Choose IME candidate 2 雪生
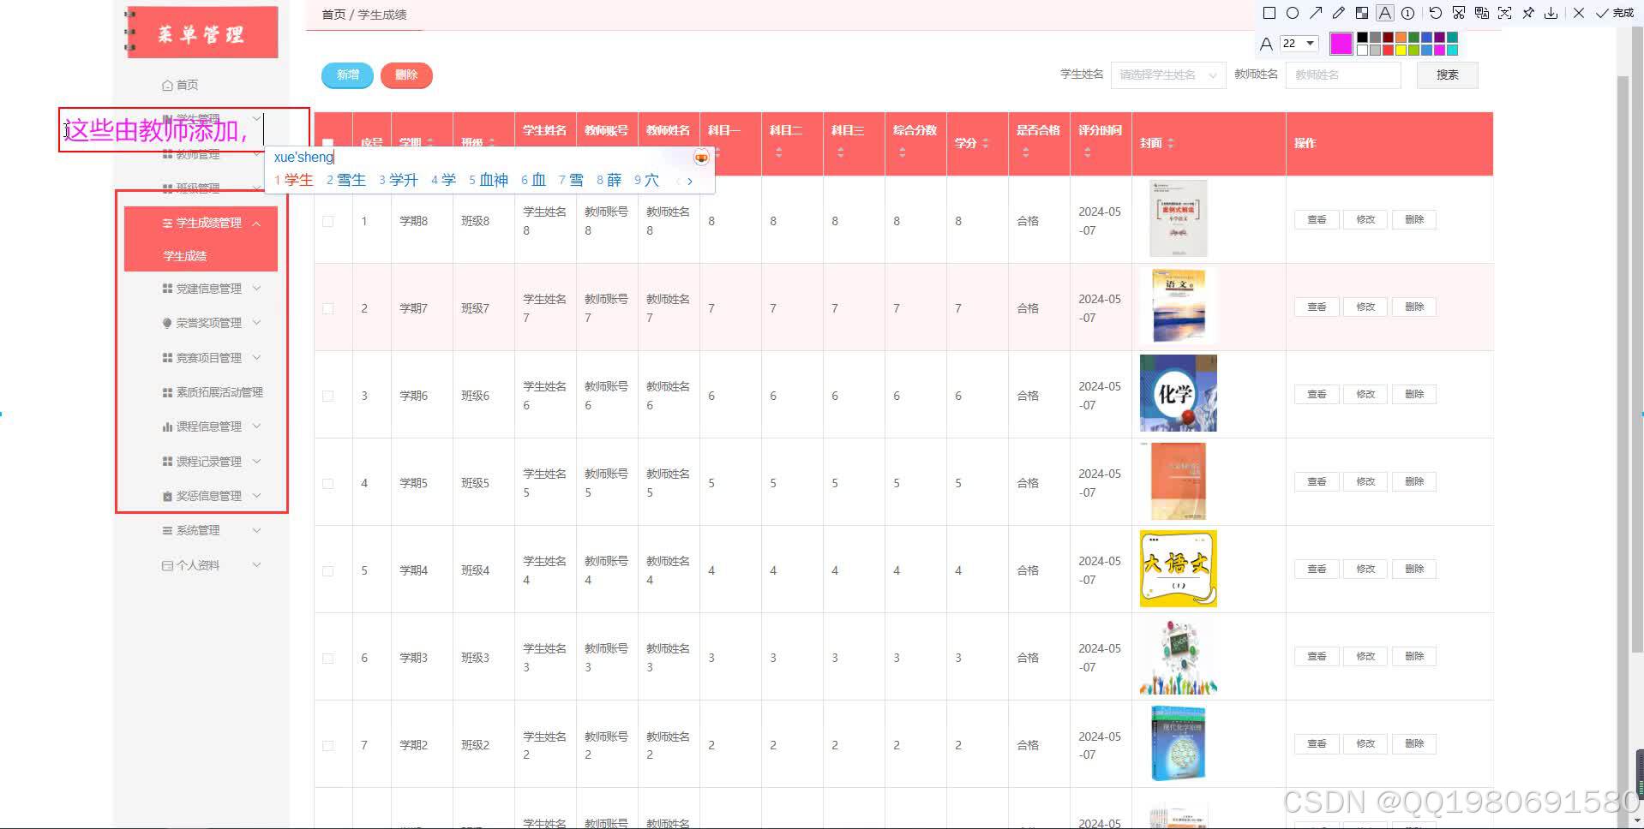 click(346, 180)
